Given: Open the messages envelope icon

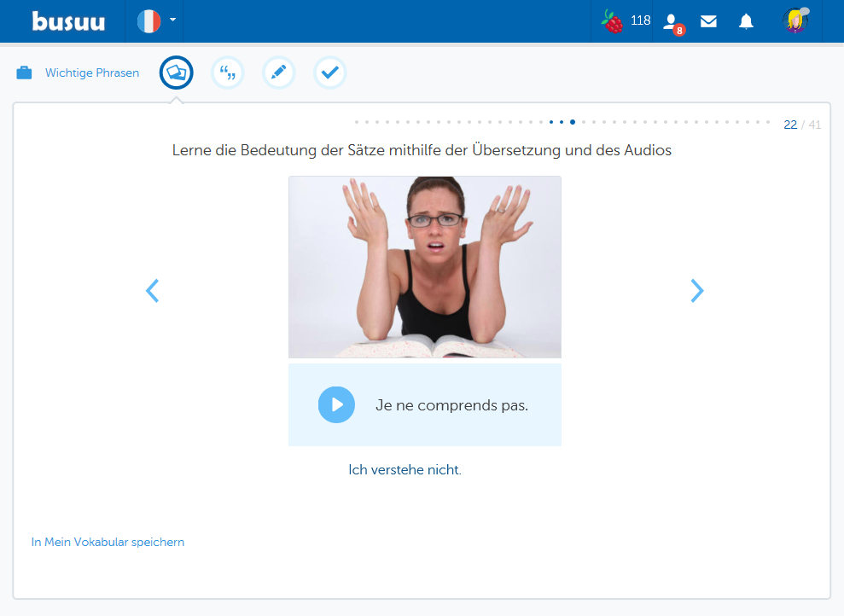Looking at the screenshot, I should [x=708, y=21].
